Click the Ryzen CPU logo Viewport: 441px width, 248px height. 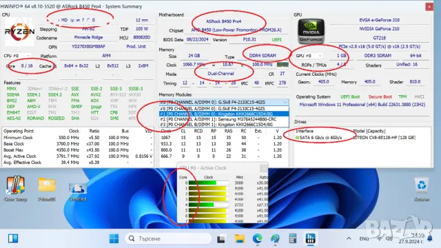(x=20, y=32)
